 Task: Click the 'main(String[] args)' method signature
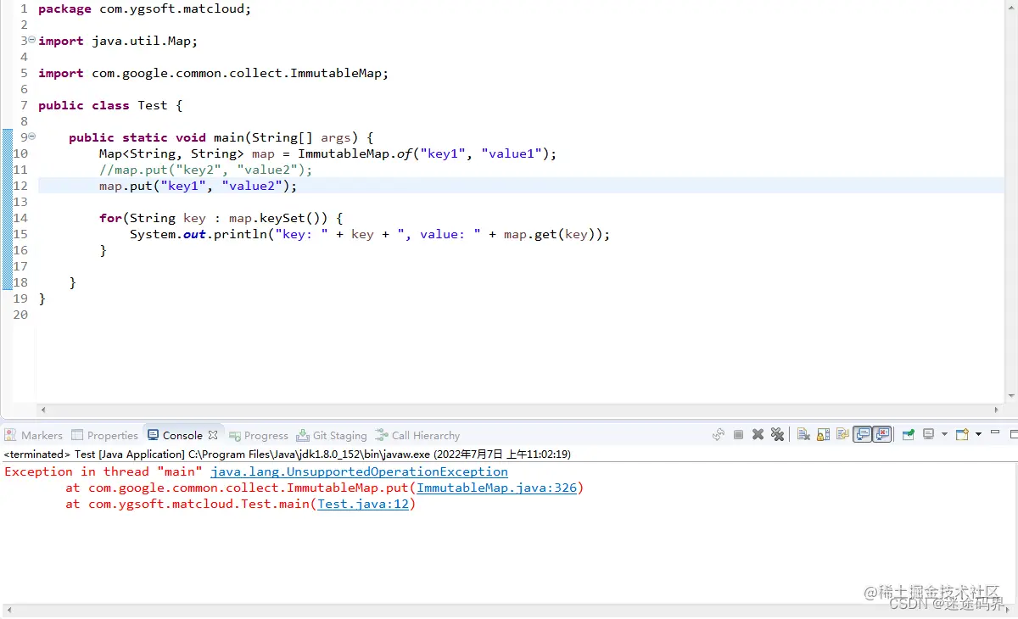pyautogui.click(x=294, y=137)
